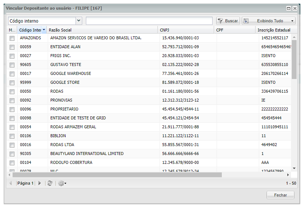Viewport: 304px width, 208px height.
Task: Check the RODAS ARMAZEM GERAL row checkbox
Action: tap(12, 127)
